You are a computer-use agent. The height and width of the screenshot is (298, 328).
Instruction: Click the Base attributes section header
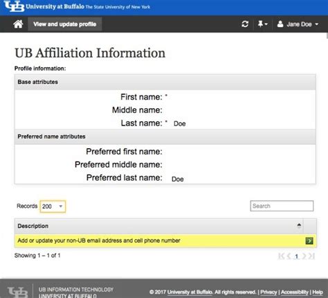(165, 82)
